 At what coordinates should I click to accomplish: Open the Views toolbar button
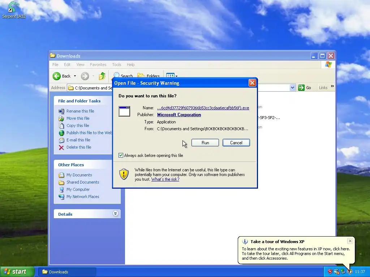pyautogui.click(x=170, y=76)
